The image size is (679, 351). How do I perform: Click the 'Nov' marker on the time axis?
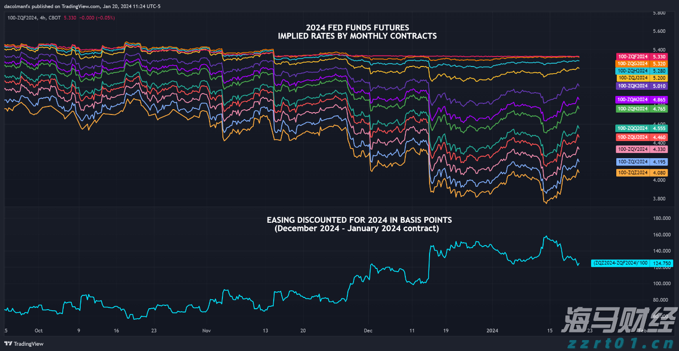pos(206,331)
